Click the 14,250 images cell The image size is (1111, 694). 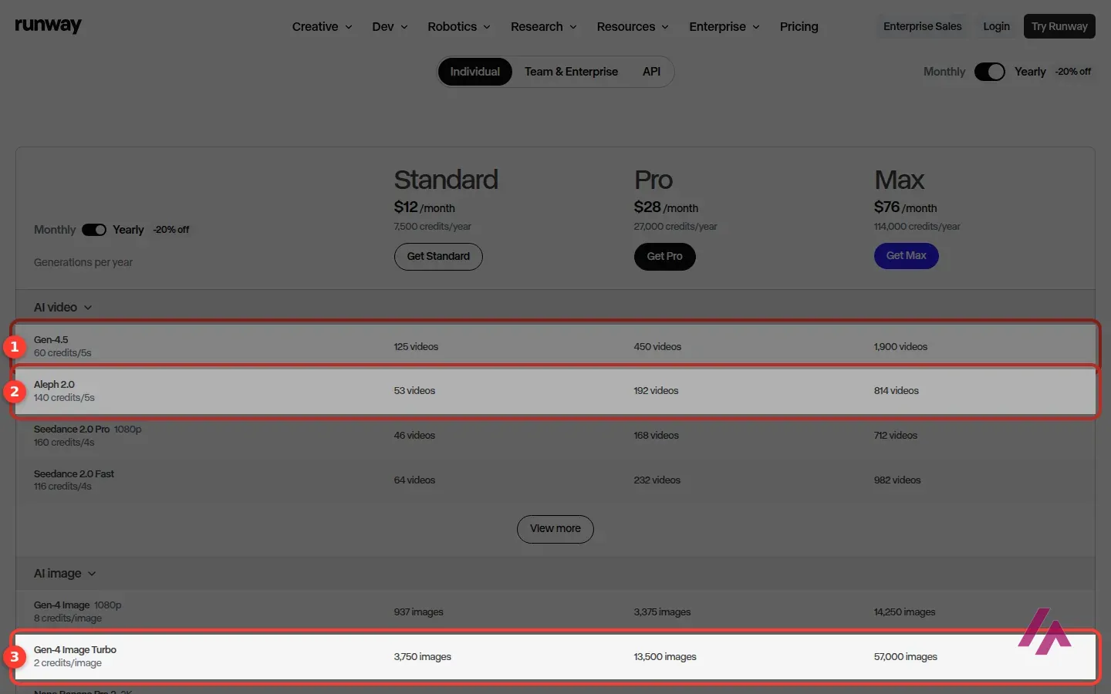[904, 612]
